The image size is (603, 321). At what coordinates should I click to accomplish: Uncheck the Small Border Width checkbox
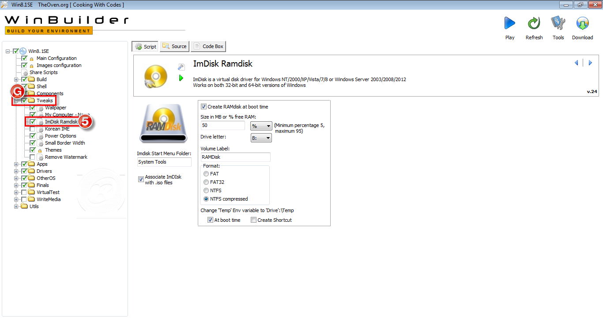[x=32, y=143]
